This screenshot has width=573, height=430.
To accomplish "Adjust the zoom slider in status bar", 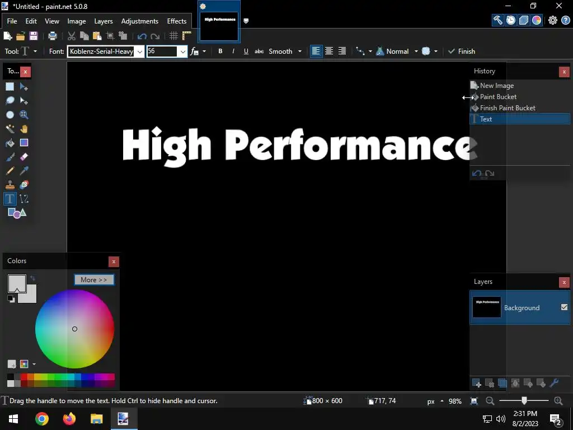I will 524,401.
